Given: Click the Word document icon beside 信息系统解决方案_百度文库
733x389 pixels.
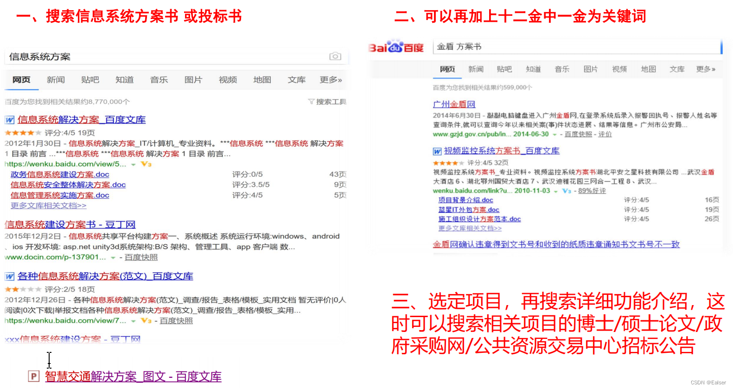Looking at the screenshot, I should 9,120.
